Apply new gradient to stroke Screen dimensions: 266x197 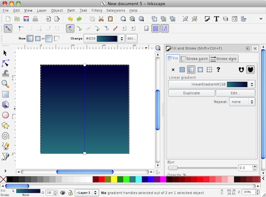point(57,39)
